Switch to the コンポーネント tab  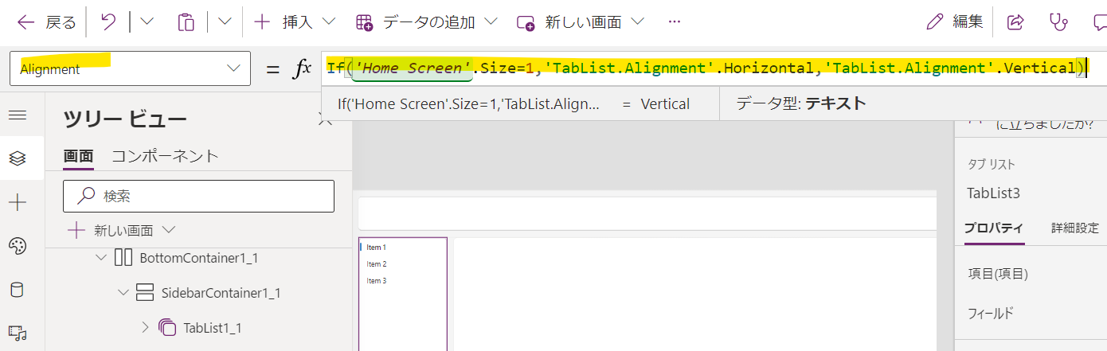click(165, 156)
